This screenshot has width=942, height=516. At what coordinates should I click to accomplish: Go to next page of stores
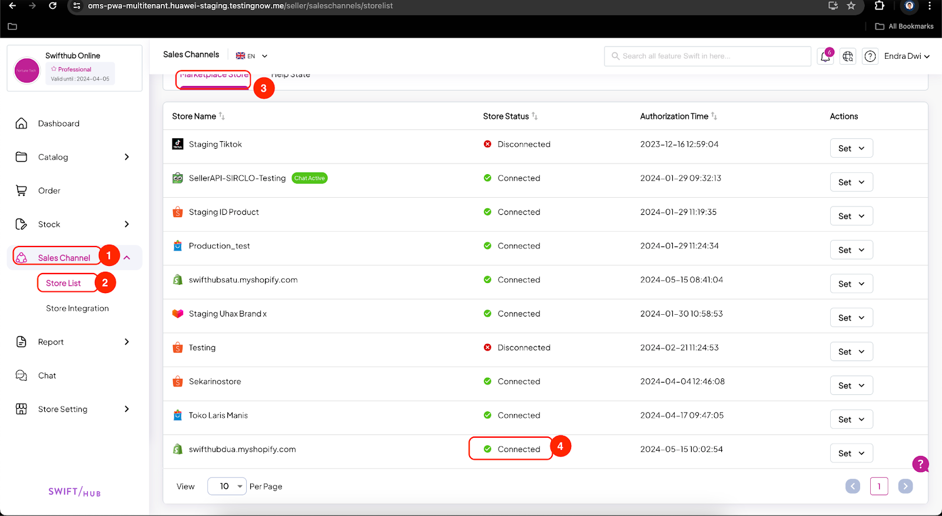click(x=905, y=486)
